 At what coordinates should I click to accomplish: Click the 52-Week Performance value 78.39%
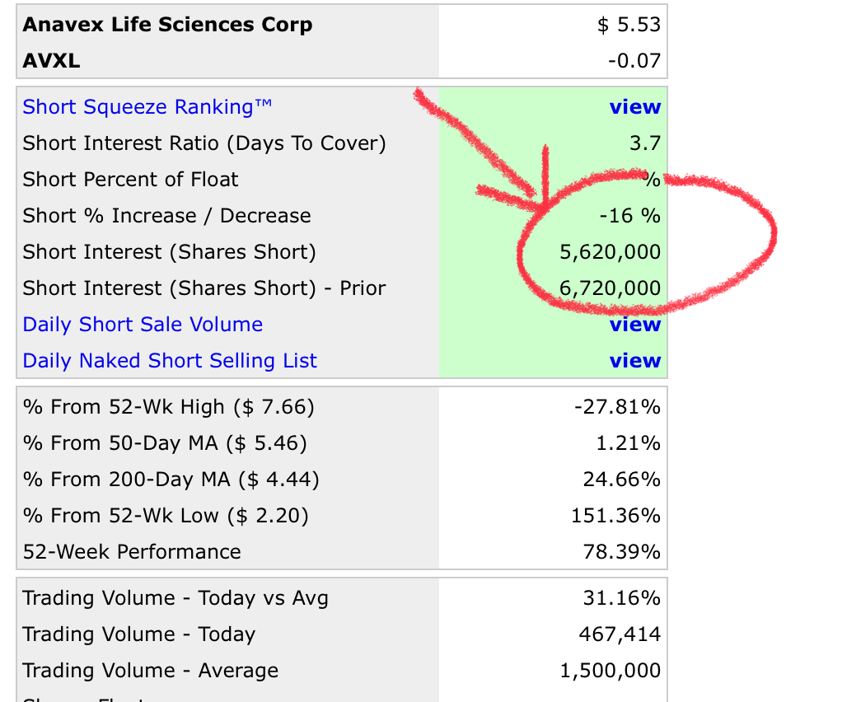[621, 551]
